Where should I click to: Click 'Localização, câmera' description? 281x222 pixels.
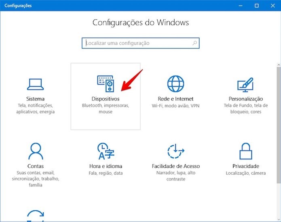click(246, 173)
